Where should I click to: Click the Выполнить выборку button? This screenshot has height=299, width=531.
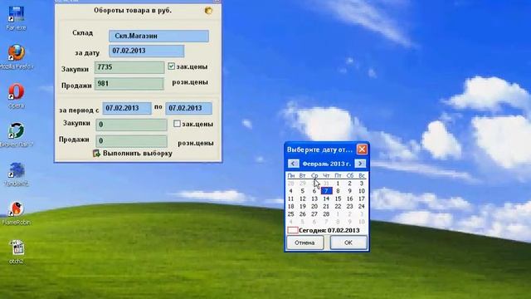coord(133,153)
